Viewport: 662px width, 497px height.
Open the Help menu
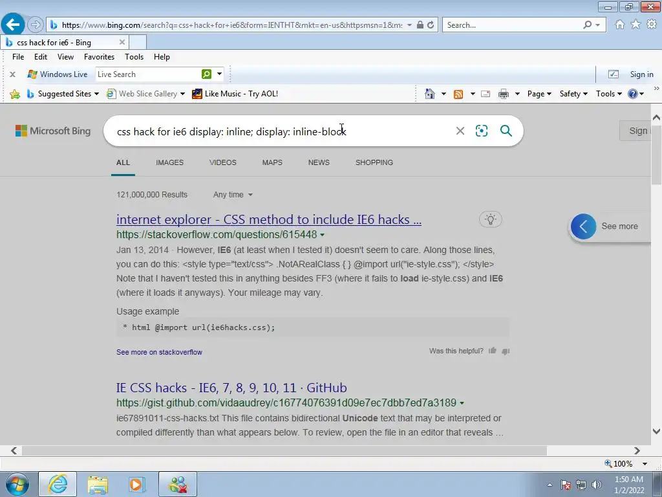162,57
